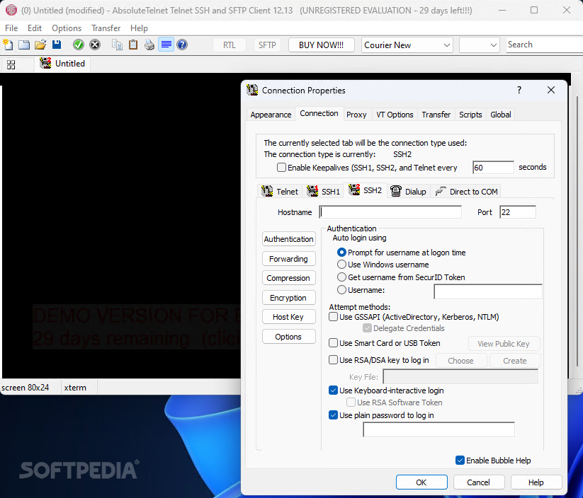Click the Print toolbar icon

(x=149, y=45)
